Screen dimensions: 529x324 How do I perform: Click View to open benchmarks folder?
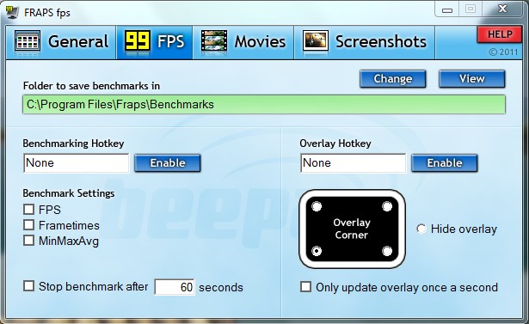pyautogui.click(x=472, y=79)
